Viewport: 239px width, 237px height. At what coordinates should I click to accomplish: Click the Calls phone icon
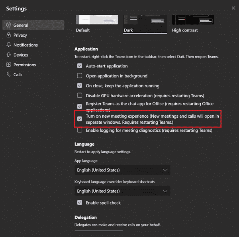pyautogui.click(x=8, y=75)
